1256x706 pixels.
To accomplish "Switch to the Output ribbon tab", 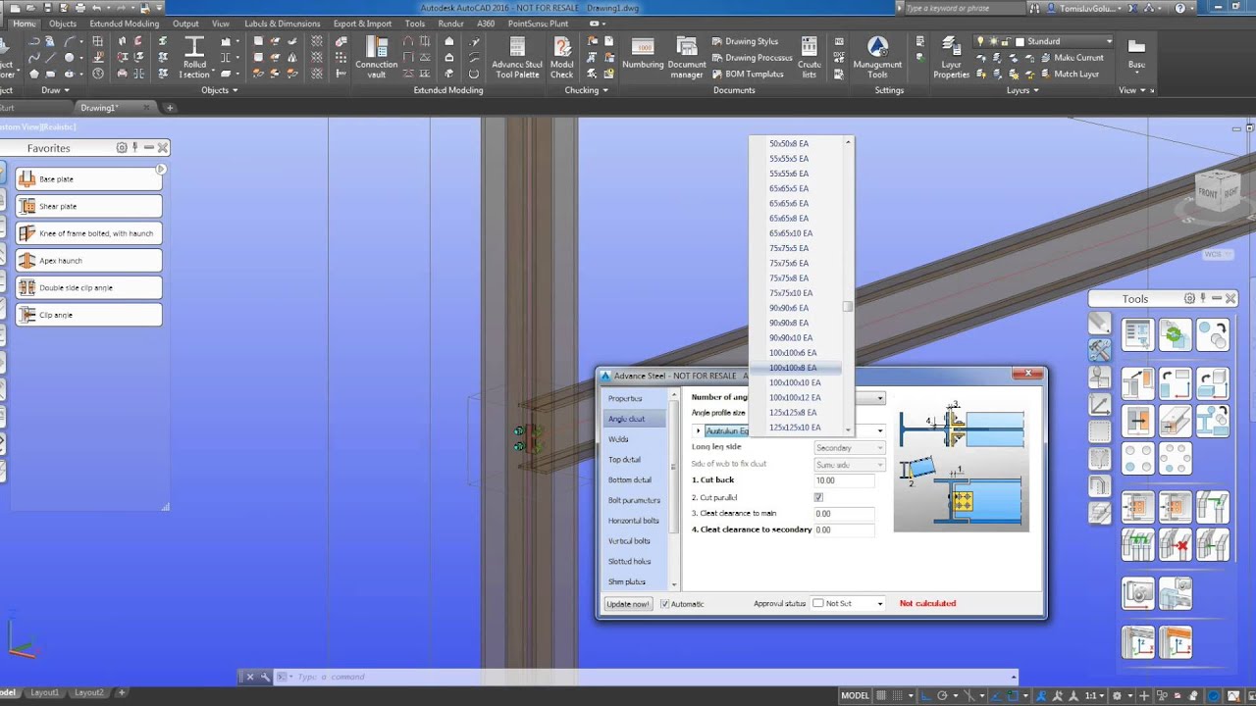I will [185, 24].
